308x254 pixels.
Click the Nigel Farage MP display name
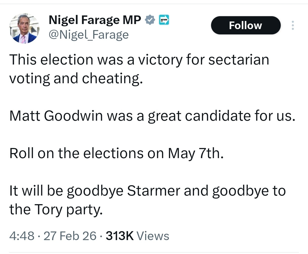point(95,20)
